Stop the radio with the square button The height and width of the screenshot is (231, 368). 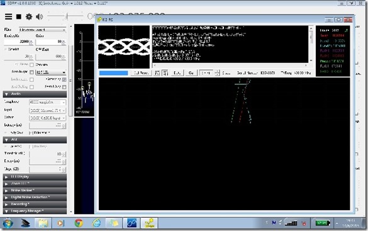19,16
